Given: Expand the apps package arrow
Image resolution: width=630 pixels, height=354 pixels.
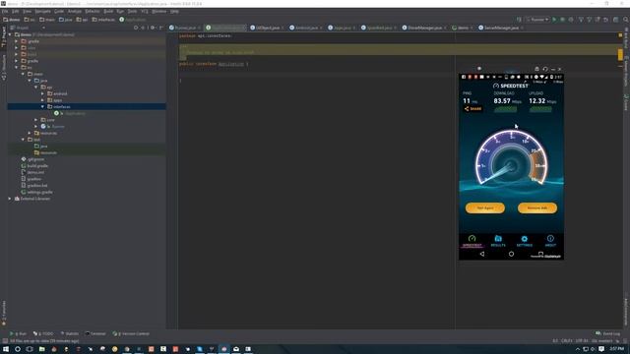Looking at the screenshot, I should click(x=42, y=100).
